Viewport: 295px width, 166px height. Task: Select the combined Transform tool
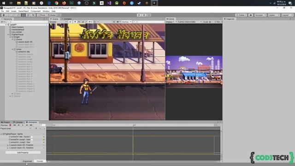click(x=28, y=15)
